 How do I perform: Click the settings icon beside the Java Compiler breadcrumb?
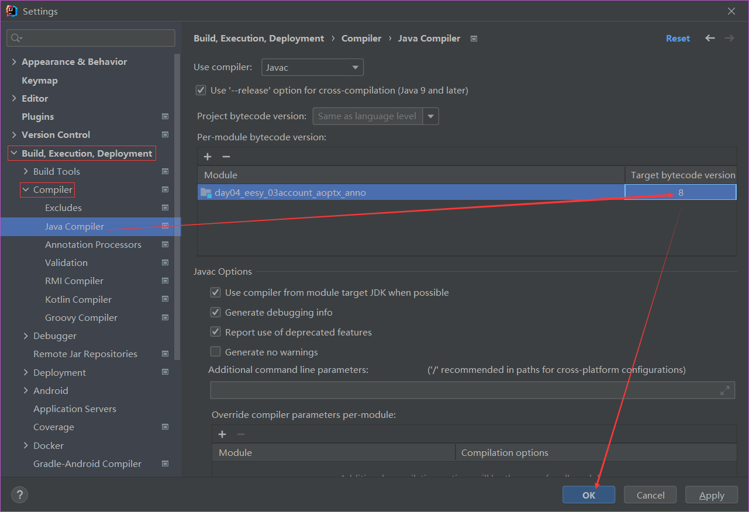[474, 38]
